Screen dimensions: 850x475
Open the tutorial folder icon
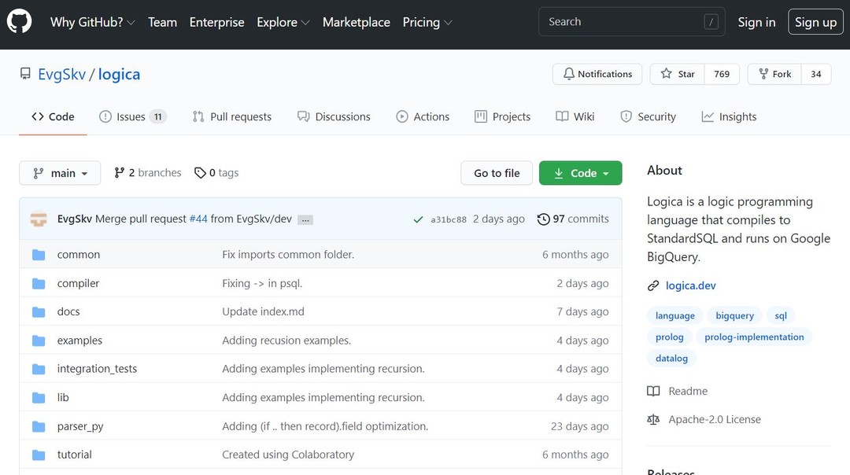pyautogui.click(x=39, y=455)
